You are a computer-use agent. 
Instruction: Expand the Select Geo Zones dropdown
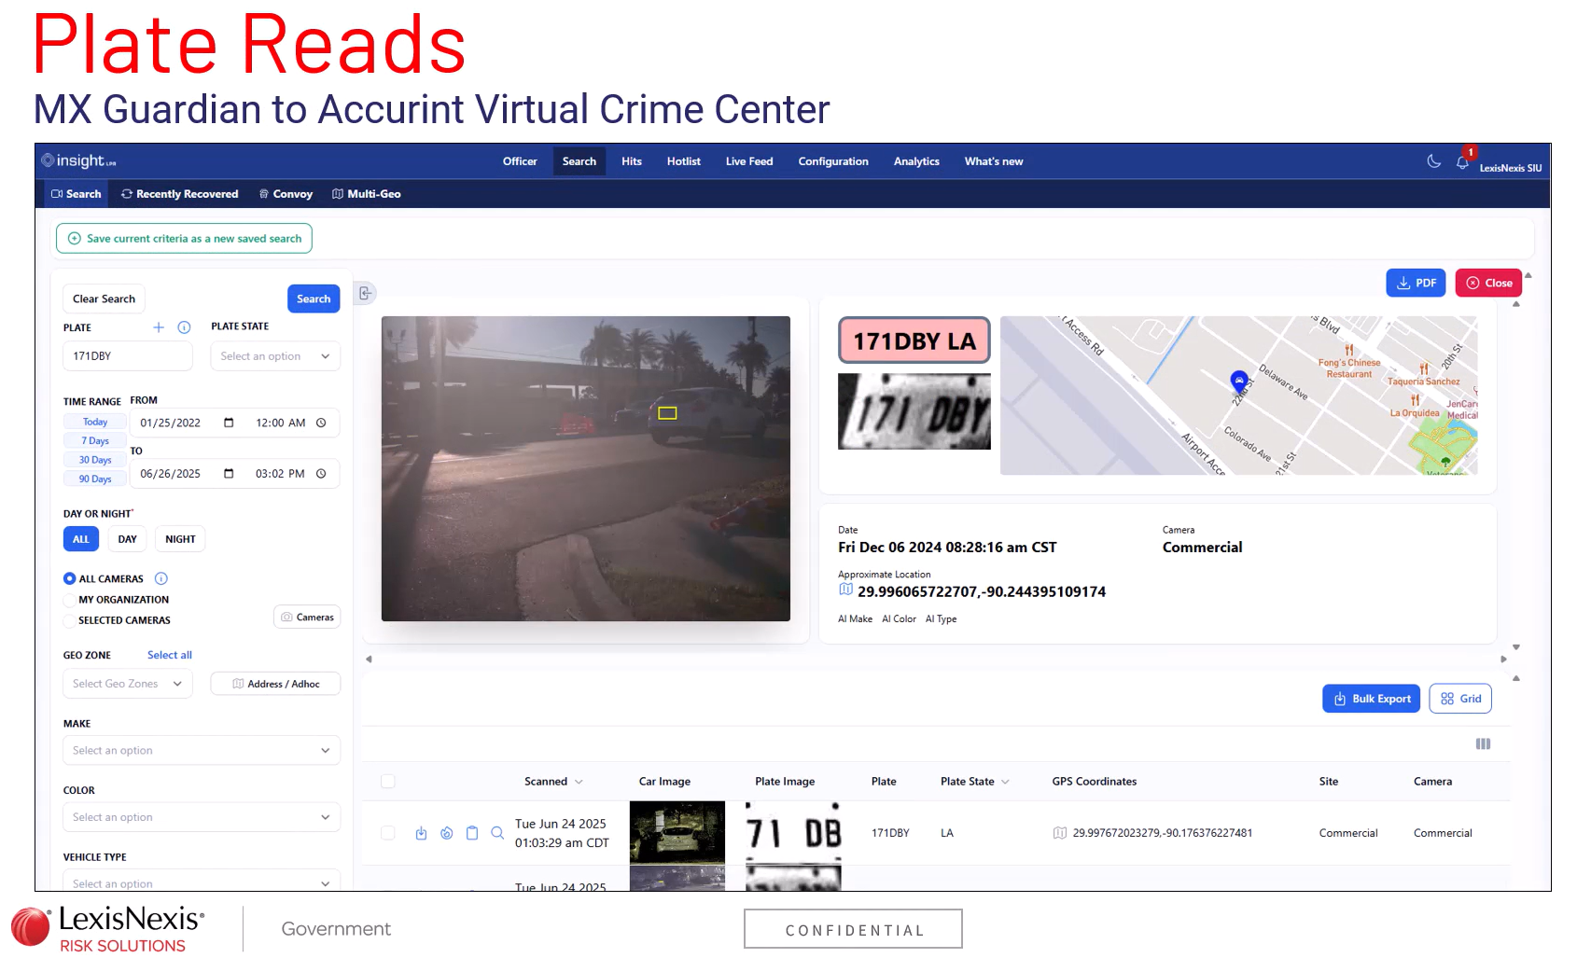pyautogui.click(x=128, y=684)
